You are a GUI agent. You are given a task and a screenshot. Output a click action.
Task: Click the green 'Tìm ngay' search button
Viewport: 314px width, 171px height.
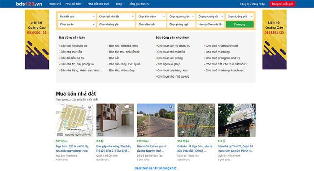(x=240, y=24)
